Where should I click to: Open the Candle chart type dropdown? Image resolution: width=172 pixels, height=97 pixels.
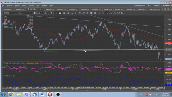(39, 13)
